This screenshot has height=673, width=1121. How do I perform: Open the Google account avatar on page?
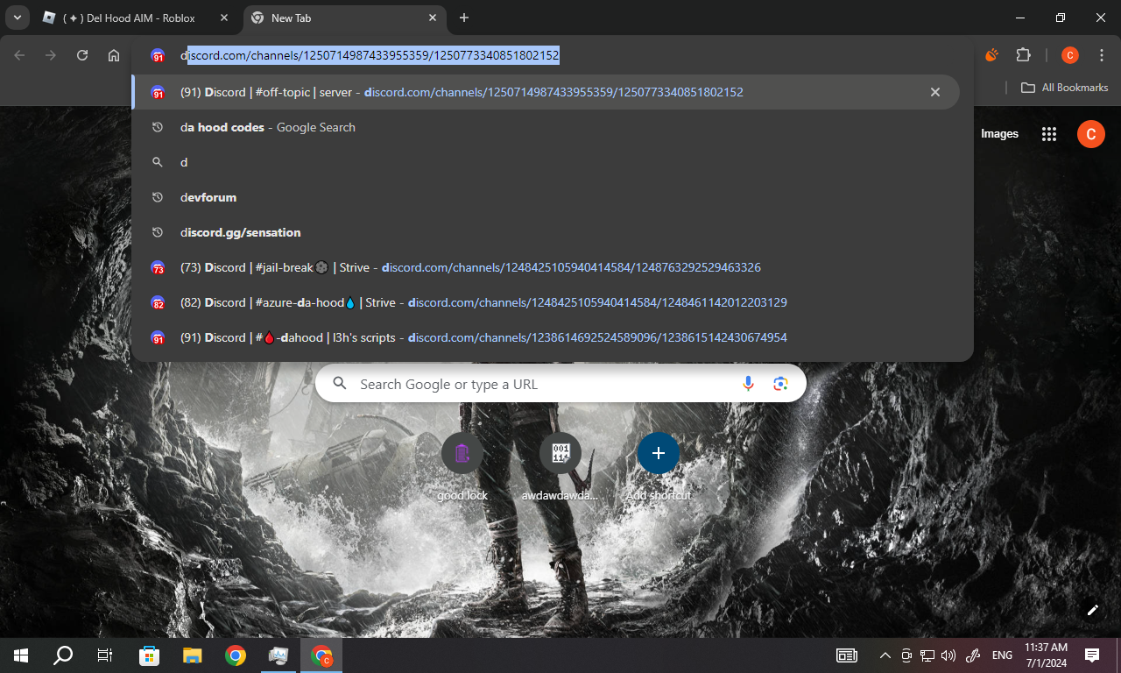(1090, 134)
